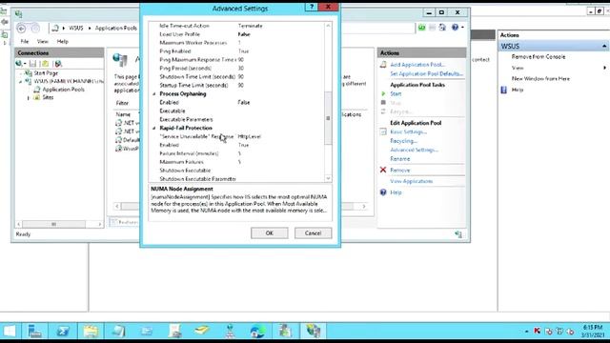This screenshot has width=610, height=343.
Task: Click Remove from Console in the outer Actions pane
Action: point(539,57)
